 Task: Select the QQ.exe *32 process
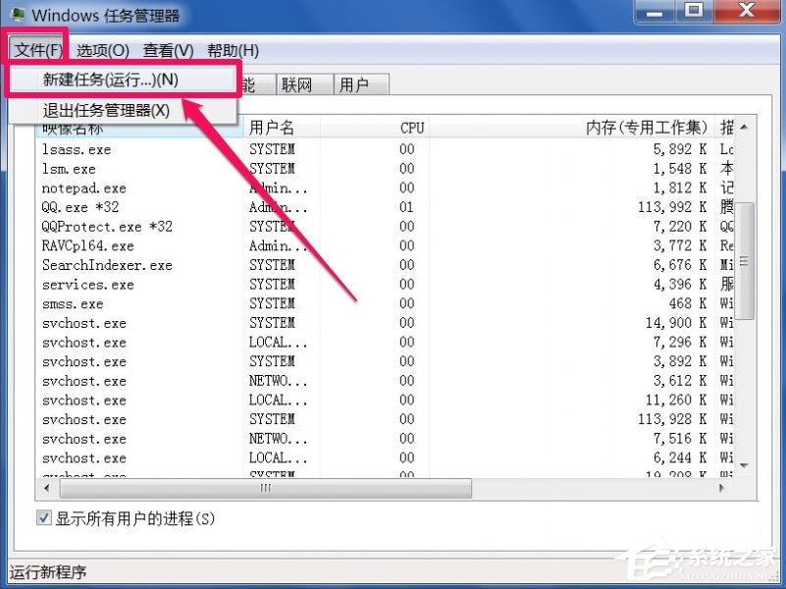point(83,207)
